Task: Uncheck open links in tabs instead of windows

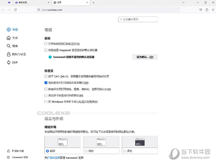Action: 46,83
